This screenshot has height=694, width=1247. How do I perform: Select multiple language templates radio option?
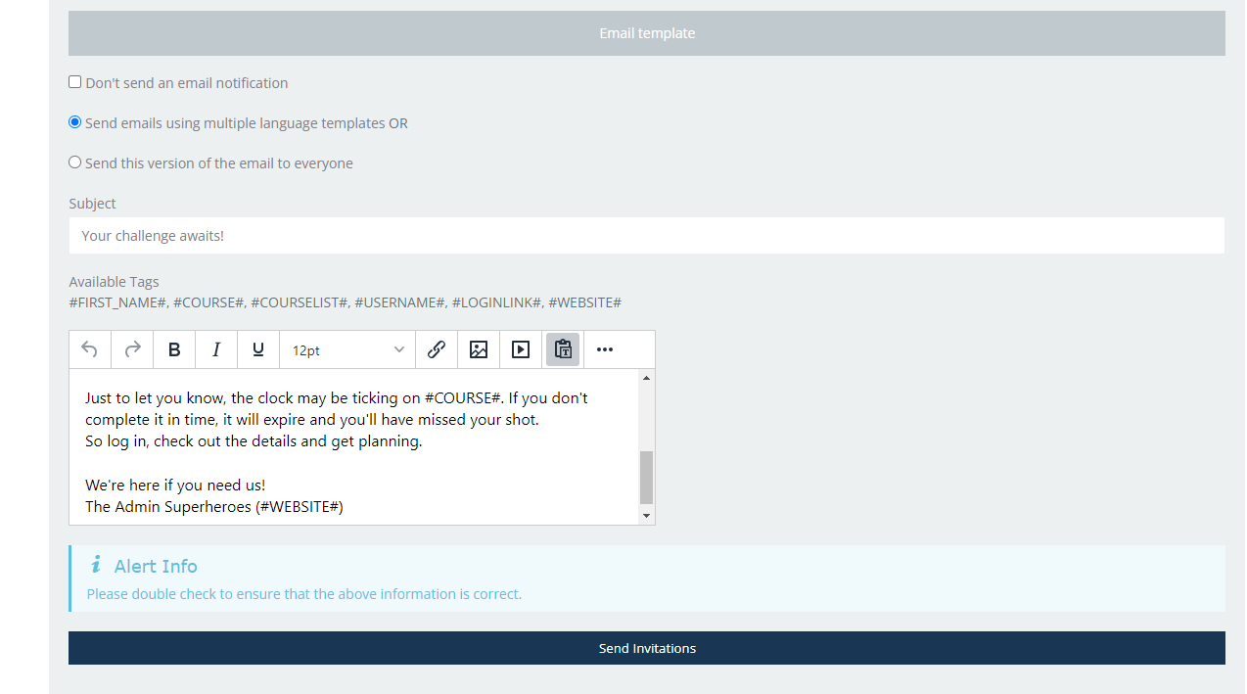(75, 122)
